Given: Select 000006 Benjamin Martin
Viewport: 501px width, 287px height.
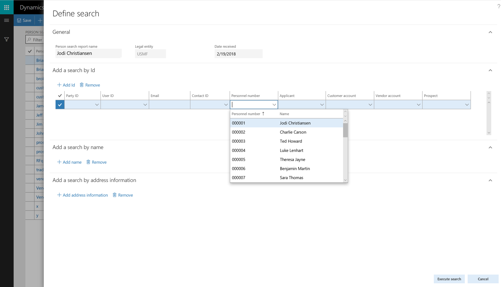Looking at the screenshot, I should 287,168.
